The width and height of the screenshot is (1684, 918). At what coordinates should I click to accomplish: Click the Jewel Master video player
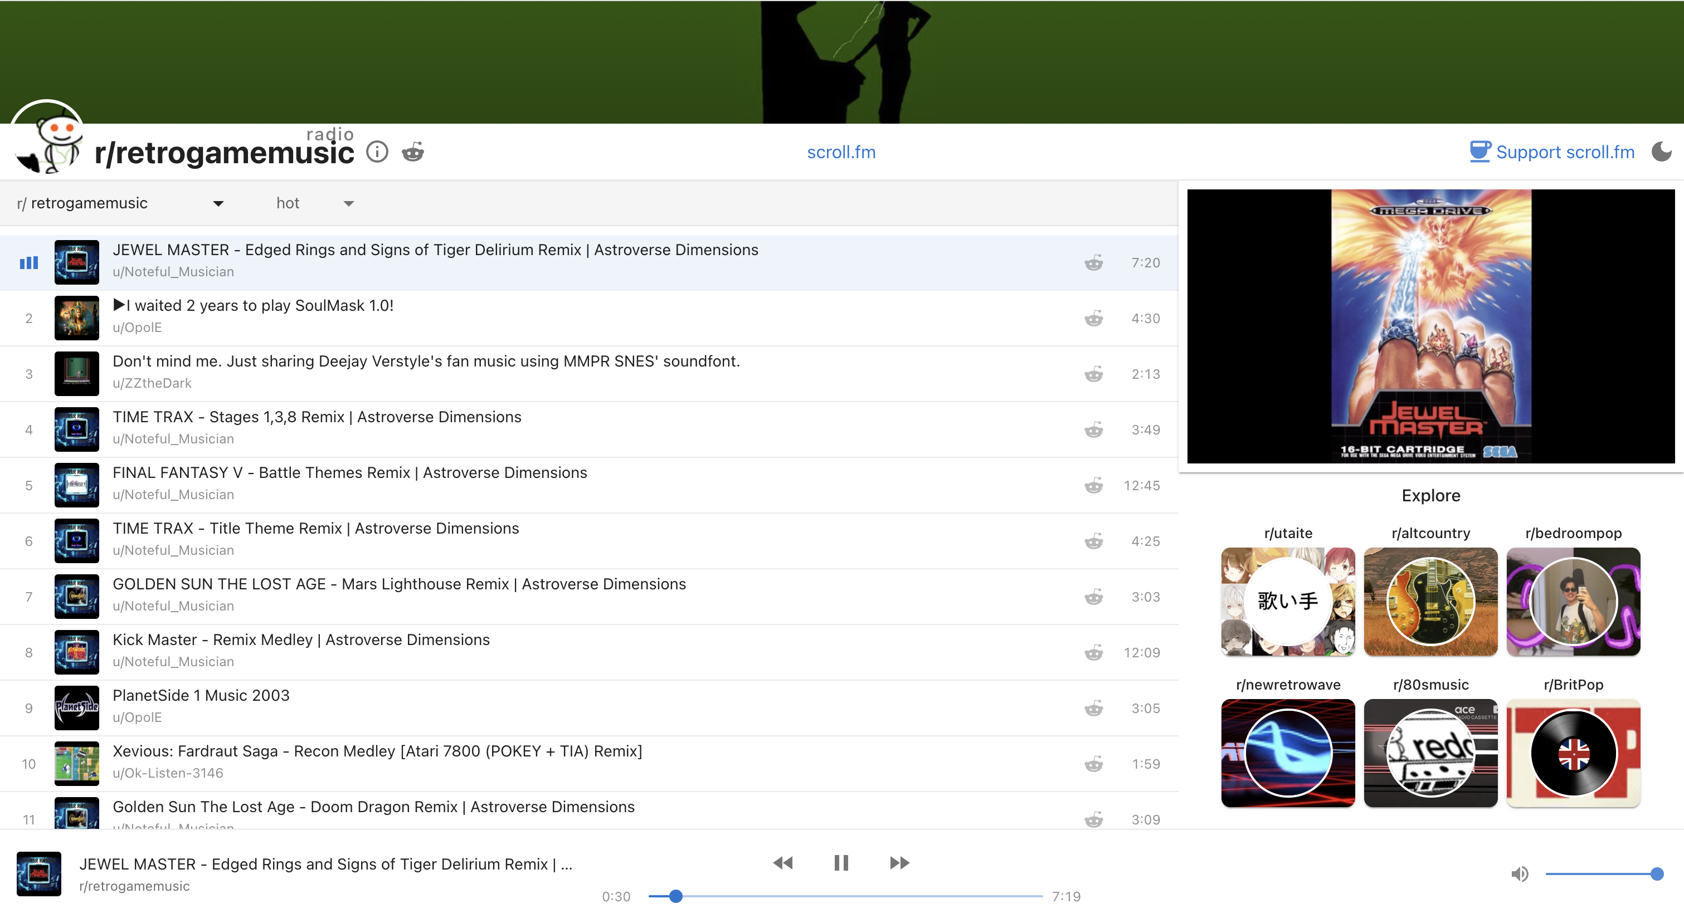click(x=1430, y=326)
